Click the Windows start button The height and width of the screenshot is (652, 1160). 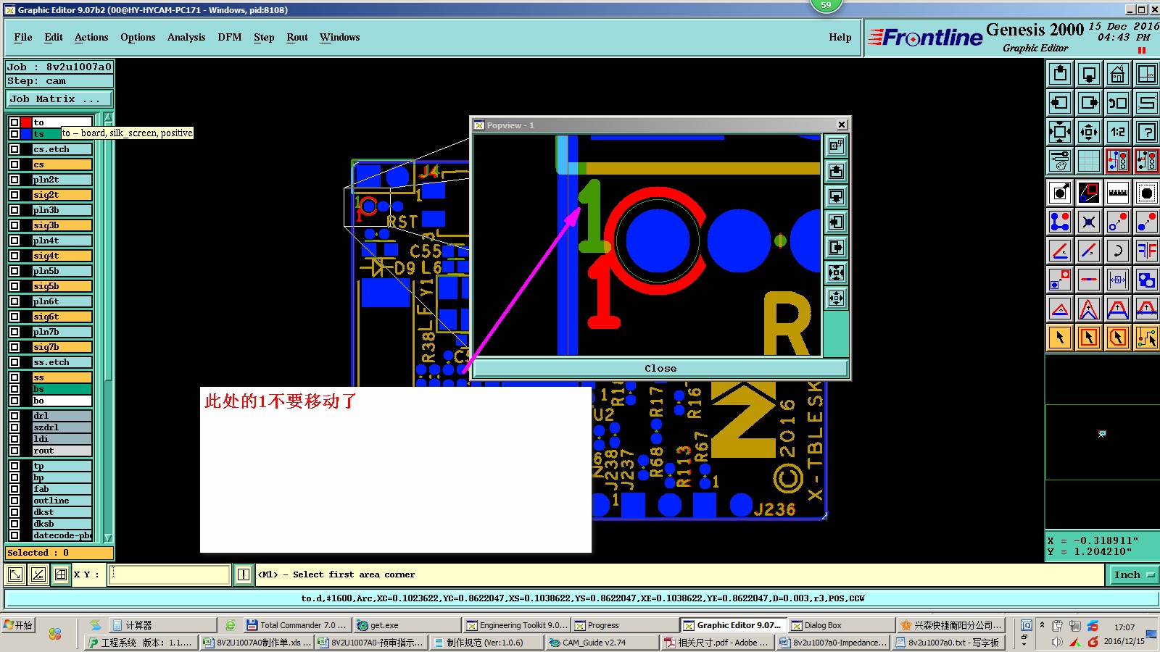click(18, 625)
